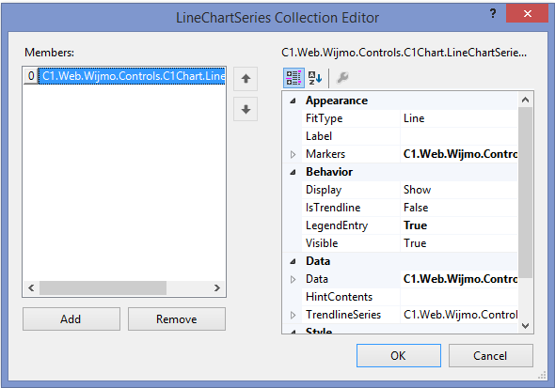Click TrendlineSeries value cell
The image size is (555, 388).
pyautogui.click(x=459, y=315)
